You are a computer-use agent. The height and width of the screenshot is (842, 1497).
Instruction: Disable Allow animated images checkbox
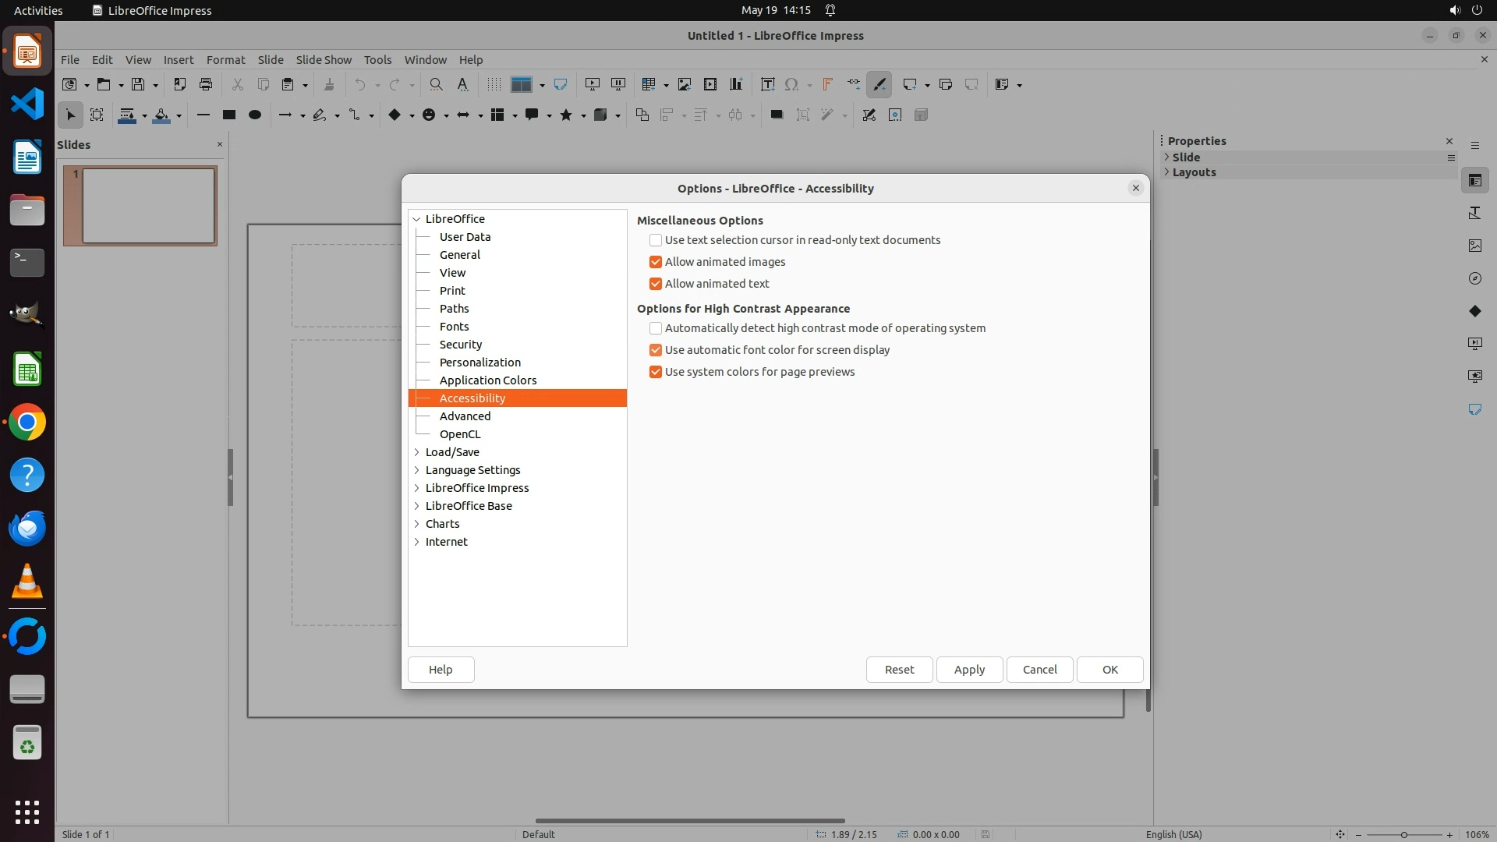pos(656,262)
